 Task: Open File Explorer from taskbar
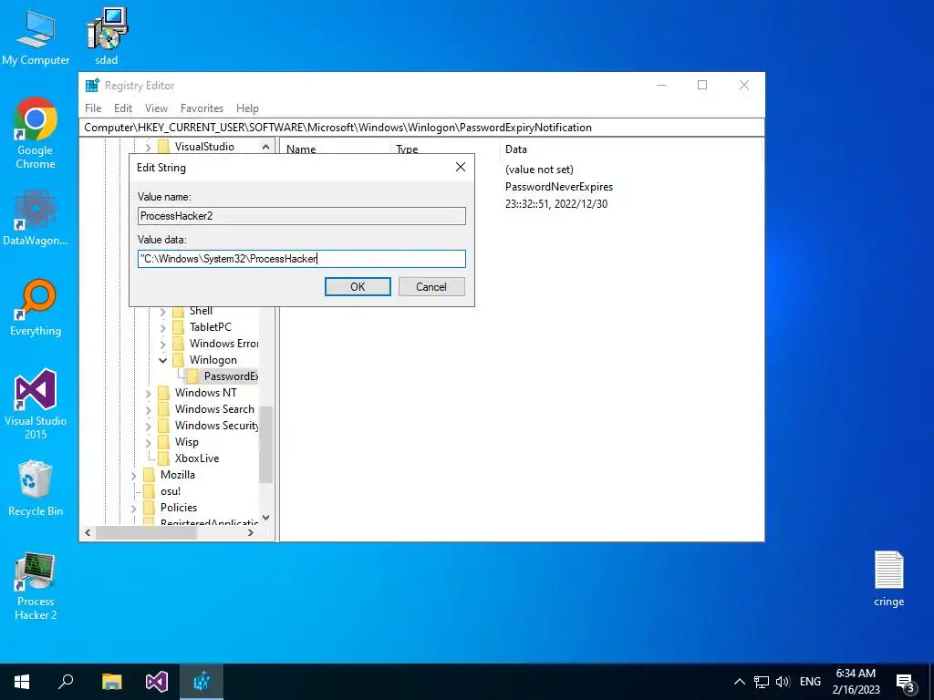(x=111, y=682)
